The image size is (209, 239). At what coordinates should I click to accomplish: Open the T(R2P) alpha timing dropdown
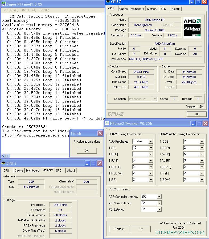click(202, 173)
